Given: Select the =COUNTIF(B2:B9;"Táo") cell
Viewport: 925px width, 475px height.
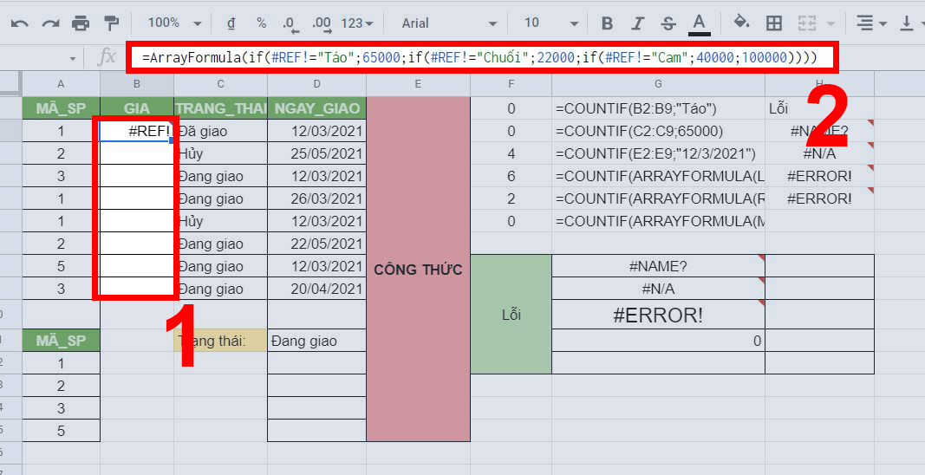Looking at the screenshot, I should pyautogui.click(x=658, y=108).
